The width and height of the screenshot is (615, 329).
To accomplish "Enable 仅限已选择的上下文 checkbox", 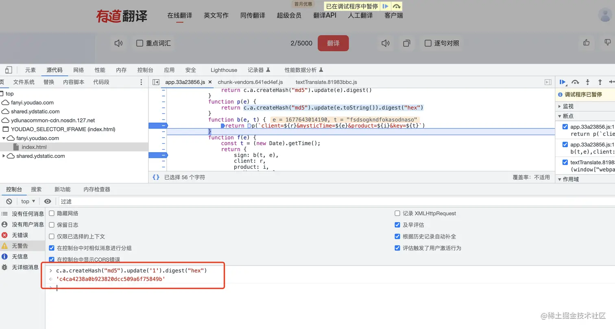I will coord(52,236).
